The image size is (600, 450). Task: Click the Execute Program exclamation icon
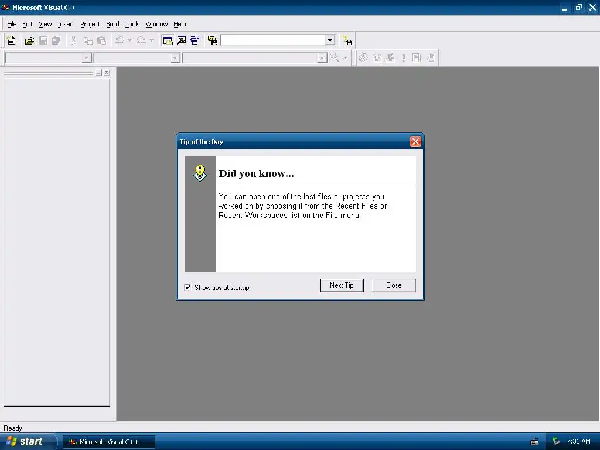[x=403, y=58]
